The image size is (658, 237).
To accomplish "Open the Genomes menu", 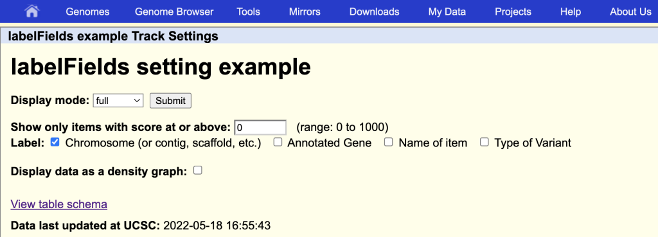I will 87,12.
